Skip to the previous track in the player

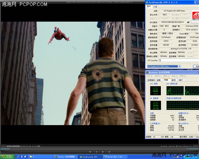tap(90, 152)
